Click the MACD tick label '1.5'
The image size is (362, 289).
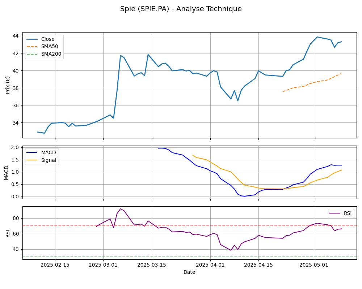pyautogui.click(x=15, y=160)
